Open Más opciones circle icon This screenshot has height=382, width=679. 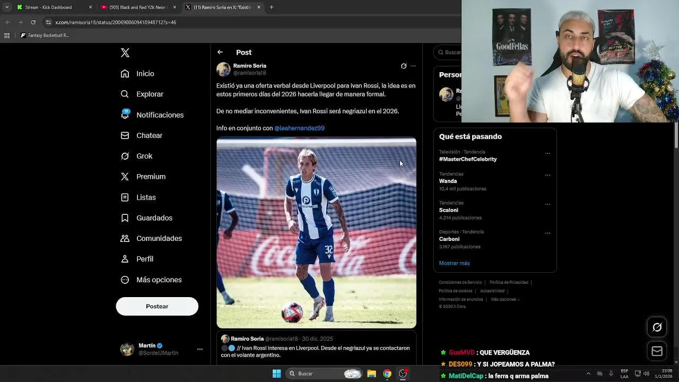pyautogui.click(x=125, y=280)
